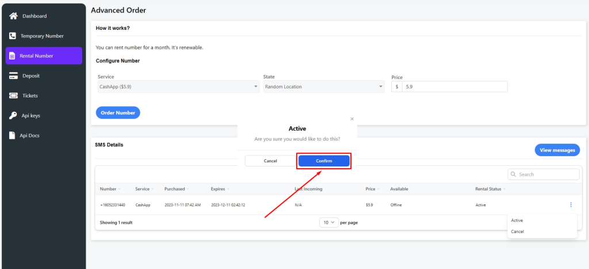Open the Rental Number sidebar item

(44, 56)
